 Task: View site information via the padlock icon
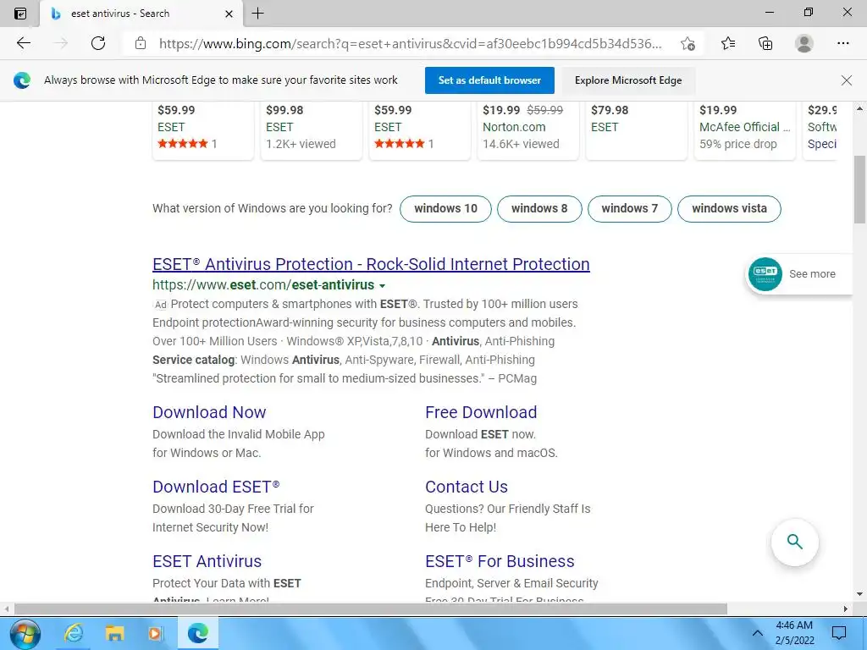[x=141, y=43]
